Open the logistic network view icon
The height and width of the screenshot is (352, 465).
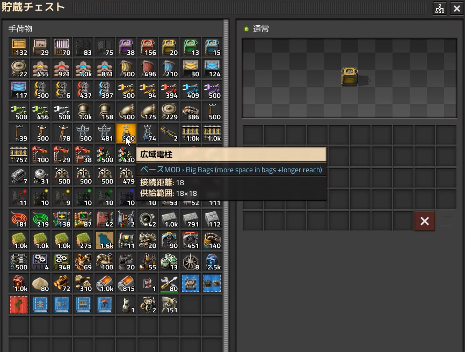[x=440, y=9]
